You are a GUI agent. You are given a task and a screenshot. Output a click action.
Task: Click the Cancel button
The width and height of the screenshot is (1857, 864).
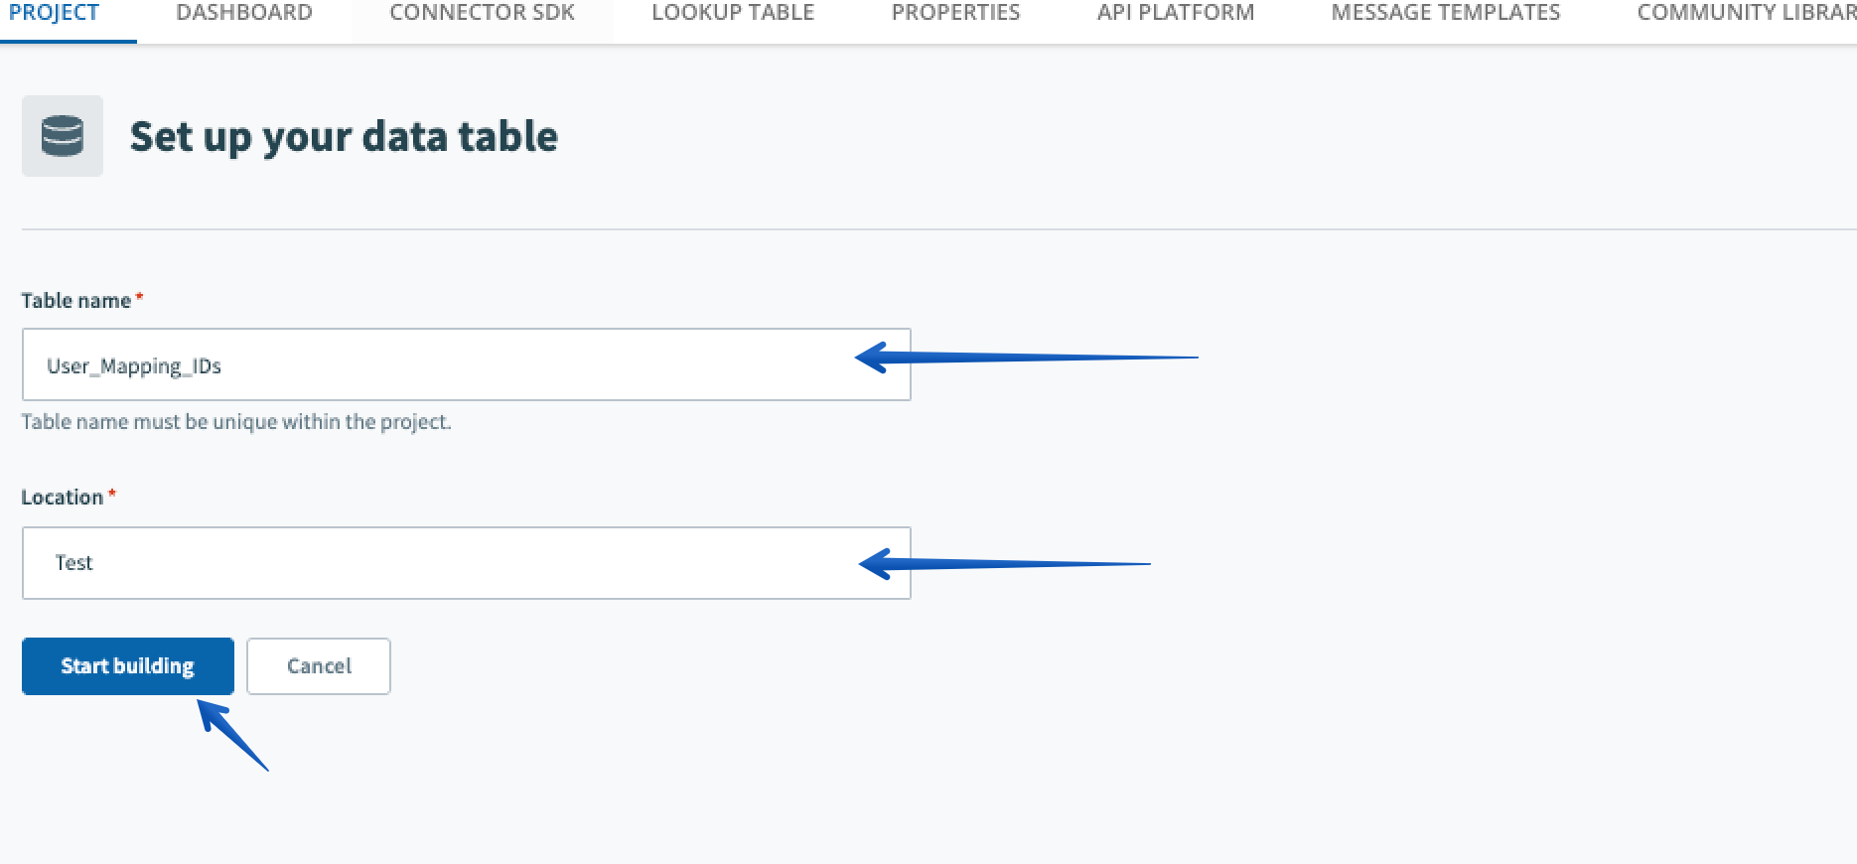(x=318, y=665)
